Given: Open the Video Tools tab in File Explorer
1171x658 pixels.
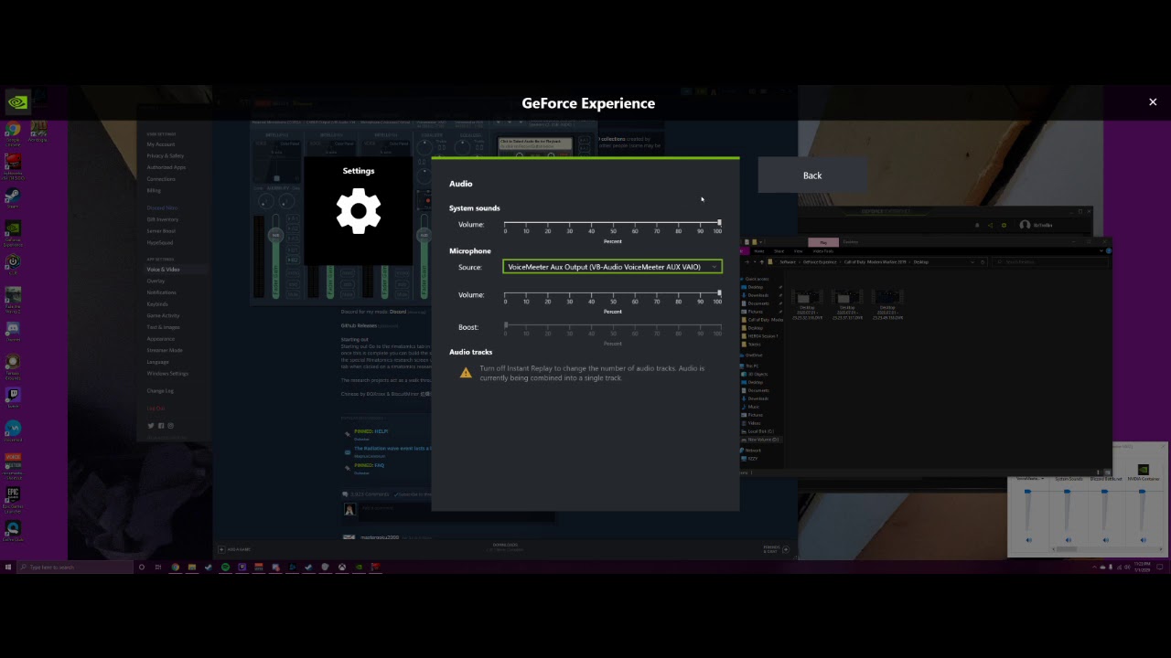Looking at the screenshot, I should [823, 251].
